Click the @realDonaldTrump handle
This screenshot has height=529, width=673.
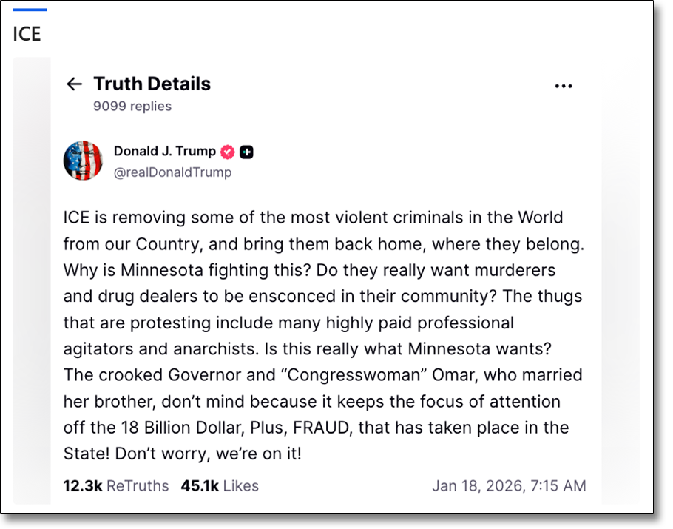[172, 172]
